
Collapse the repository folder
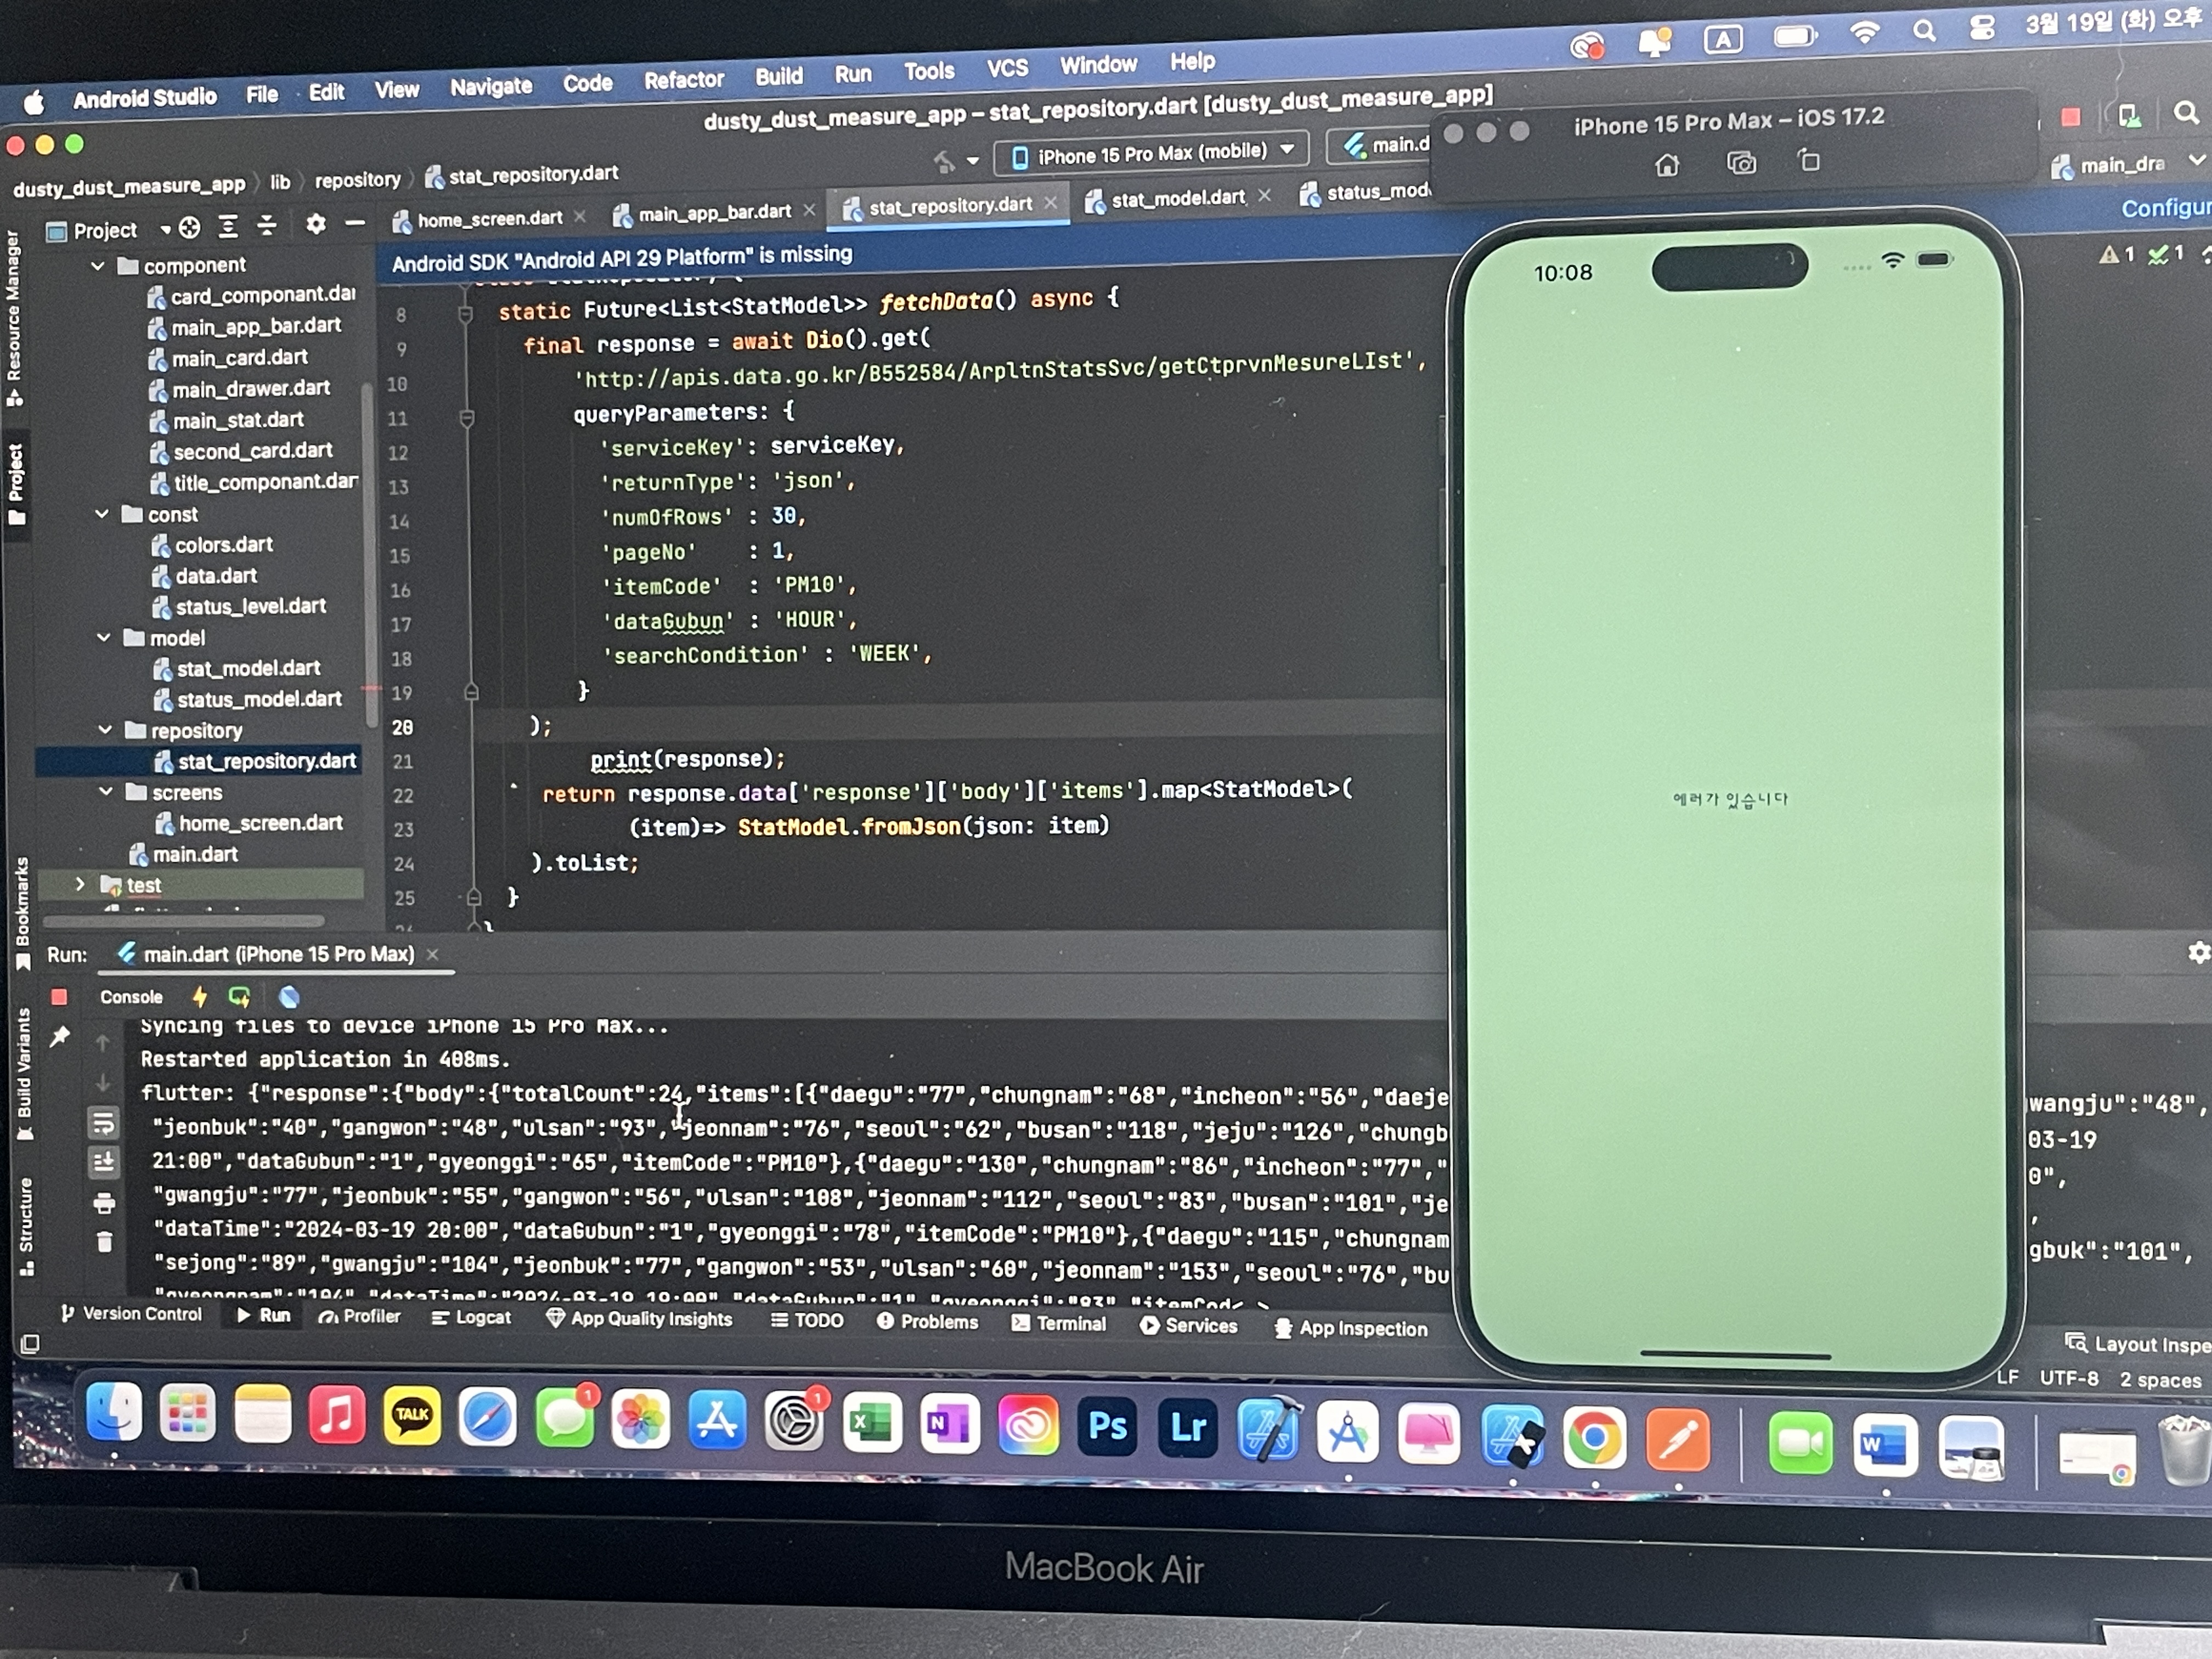tap(106, 730)
